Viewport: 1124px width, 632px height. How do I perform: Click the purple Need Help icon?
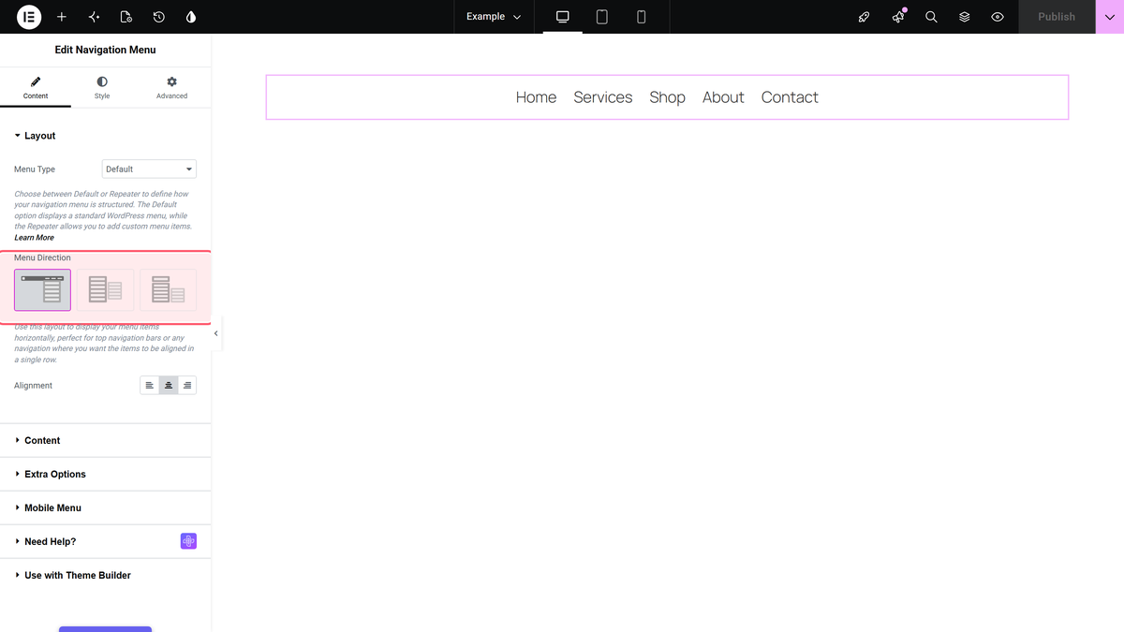[x=188, y=541]
